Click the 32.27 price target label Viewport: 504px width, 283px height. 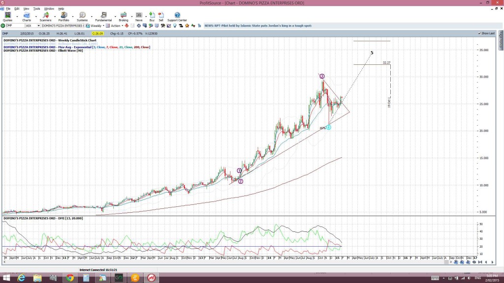point(387,62)
